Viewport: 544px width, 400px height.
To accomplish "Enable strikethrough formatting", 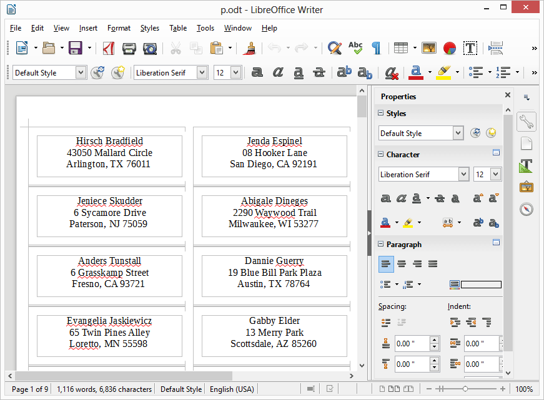I will pos(319,72).
